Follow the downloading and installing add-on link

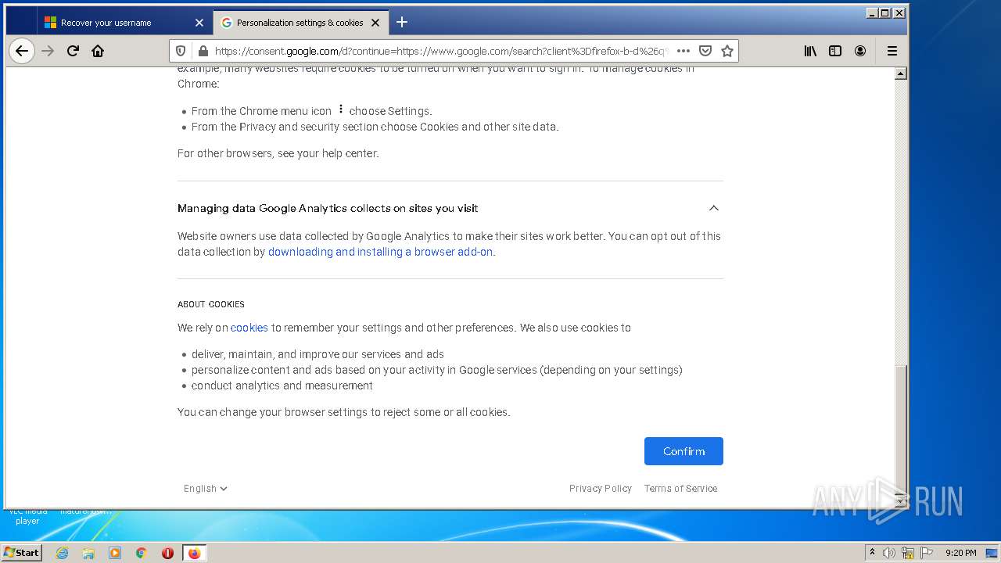coord(380,252)
